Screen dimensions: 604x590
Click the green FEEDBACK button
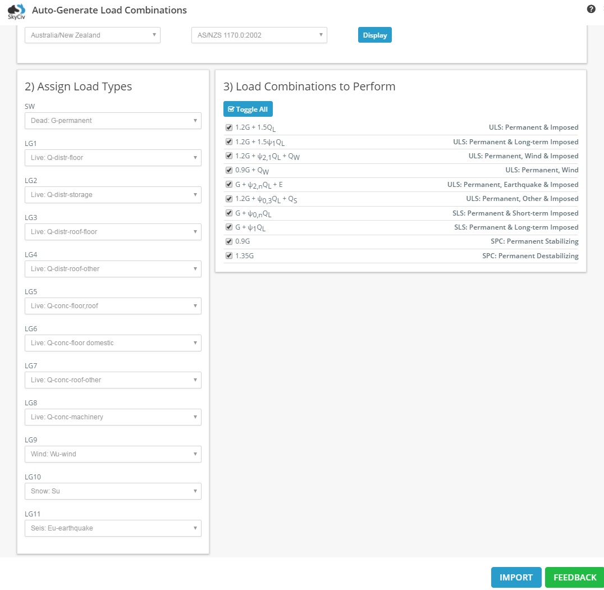(575, 577)
